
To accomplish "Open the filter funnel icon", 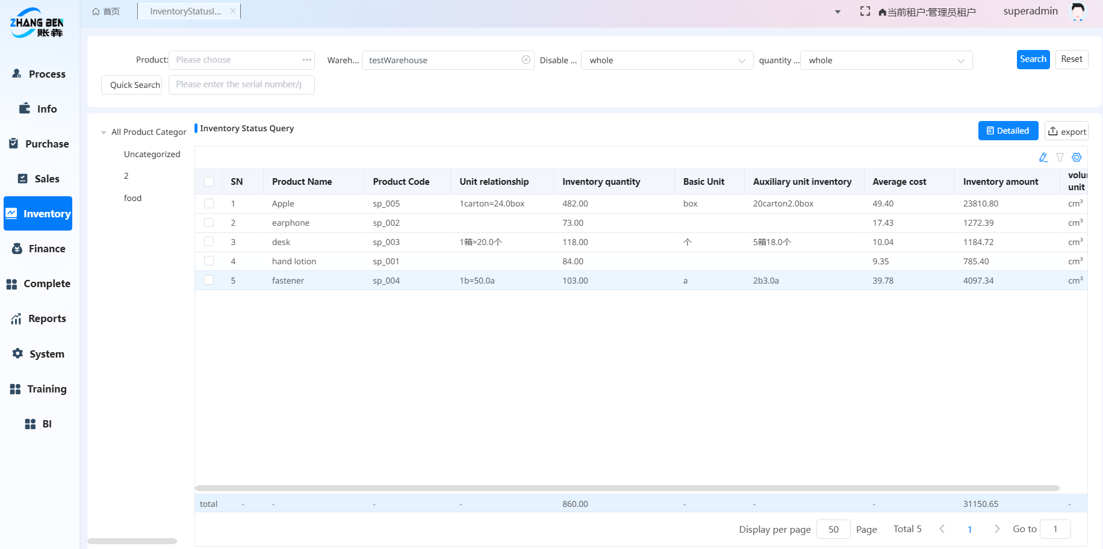I will (1060, 157).
